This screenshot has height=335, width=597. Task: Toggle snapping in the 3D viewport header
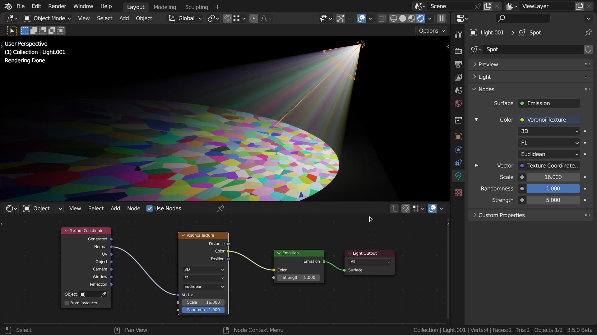227,18
